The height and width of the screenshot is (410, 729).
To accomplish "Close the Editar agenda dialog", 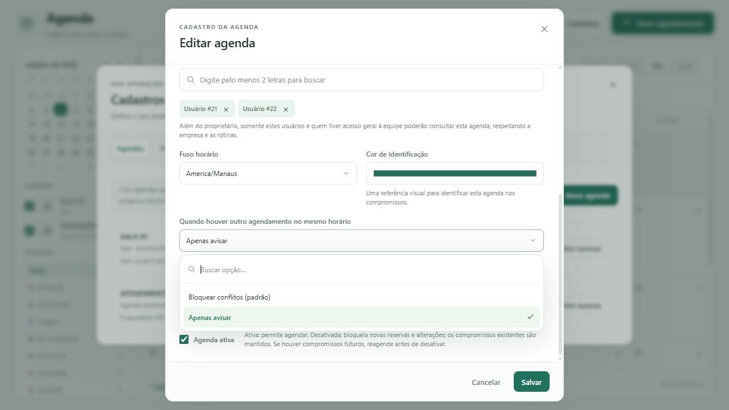I will (544, 29).
